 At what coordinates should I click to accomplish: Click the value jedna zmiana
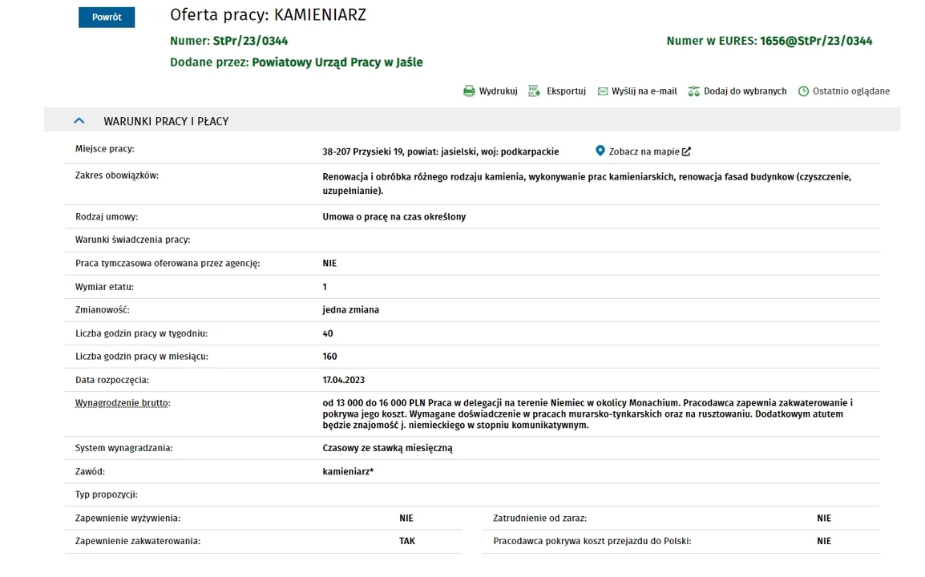tap(351, 310)
